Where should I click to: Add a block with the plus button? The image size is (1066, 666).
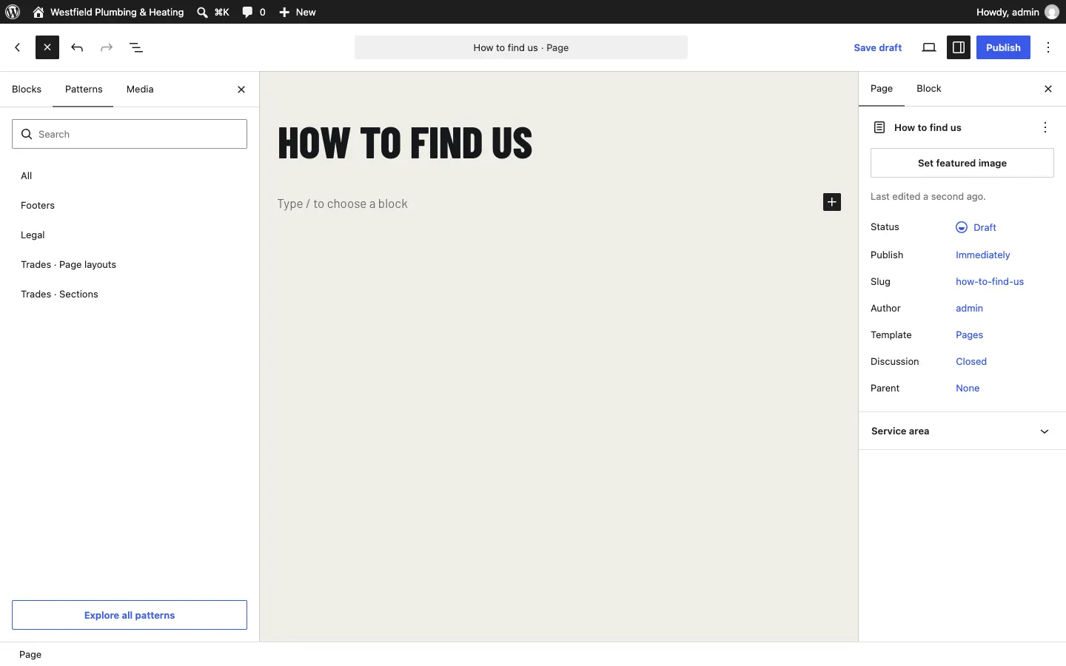tap(832, 202)
